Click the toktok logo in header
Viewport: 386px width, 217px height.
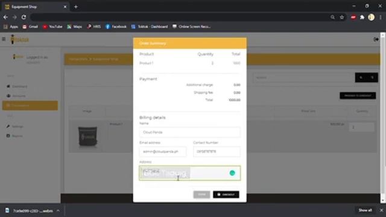click(x=20, y=39)
